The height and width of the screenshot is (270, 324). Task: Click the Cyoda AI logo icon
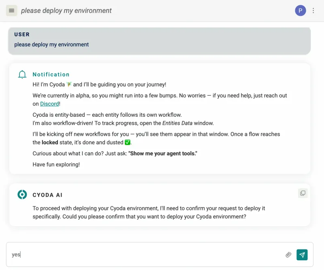coord(22,195)
